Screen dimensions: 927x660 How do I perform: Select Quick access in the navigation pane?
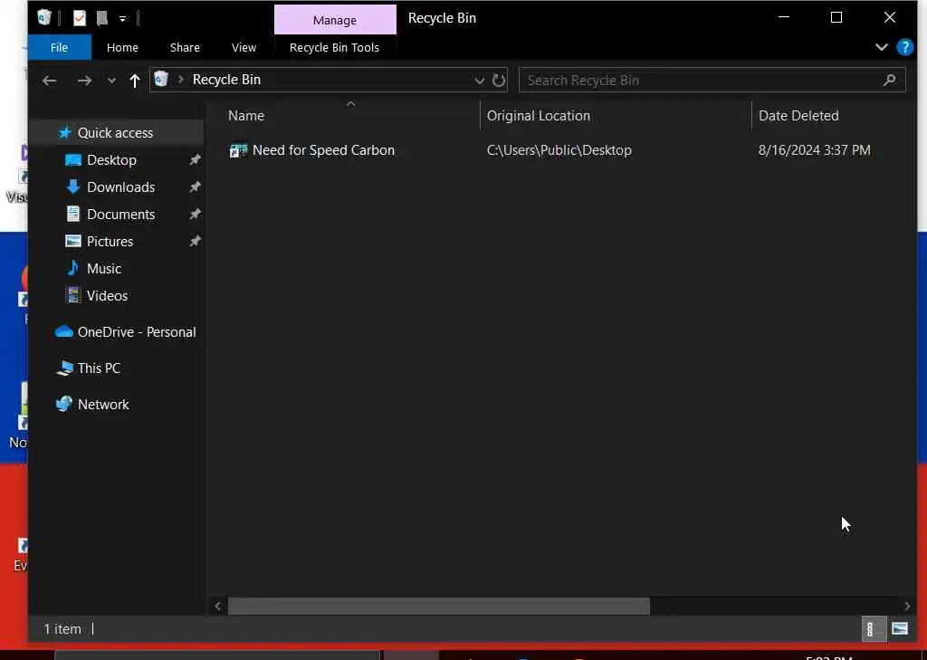115,133
